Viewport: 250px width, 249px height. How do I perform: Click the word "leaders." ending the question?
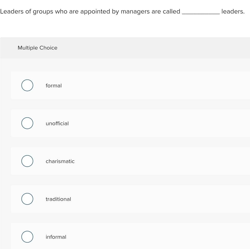tap(233, 12)
